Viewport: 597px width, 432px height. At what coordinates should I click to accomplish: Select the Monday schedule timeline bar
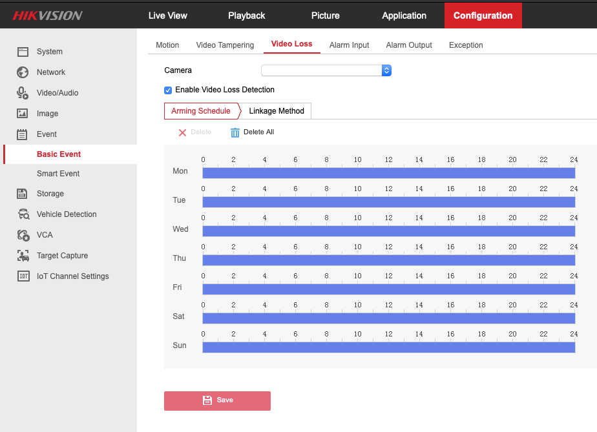(x=388, y=173)
